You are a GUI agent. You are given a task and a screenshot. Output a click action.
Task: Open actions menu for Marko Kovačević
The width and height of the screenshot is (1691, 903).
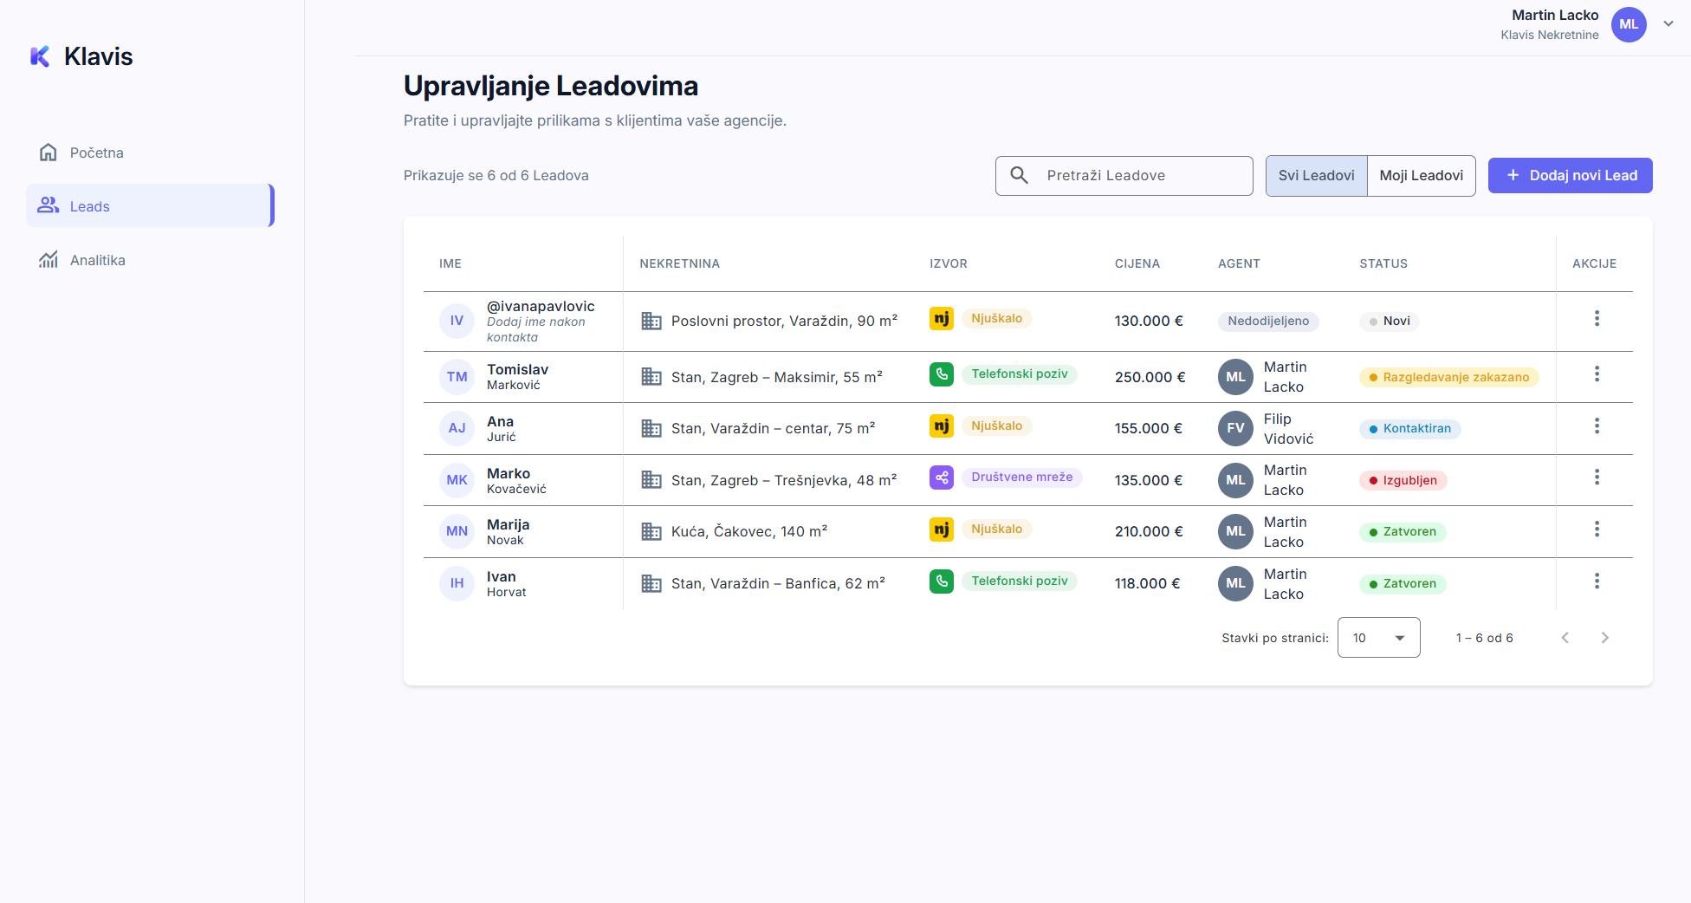(x=1597, y=477)
